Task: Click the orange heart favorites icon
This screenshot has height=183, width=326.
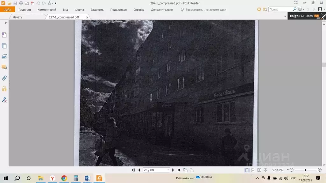Action: 259,9
